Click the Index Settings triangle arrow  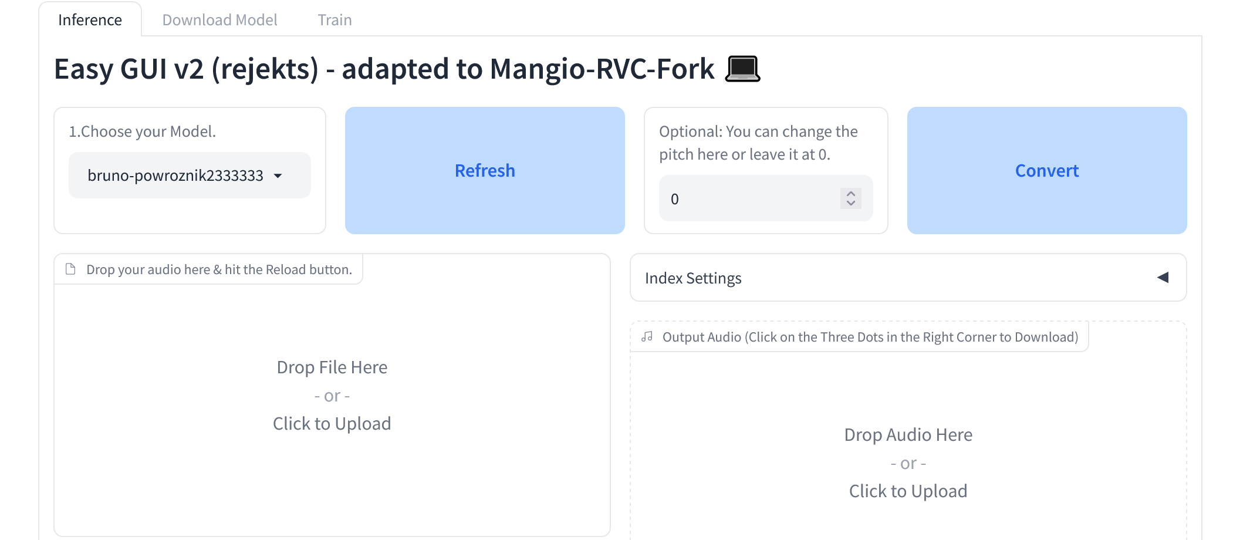click(x=1163, y=278)
